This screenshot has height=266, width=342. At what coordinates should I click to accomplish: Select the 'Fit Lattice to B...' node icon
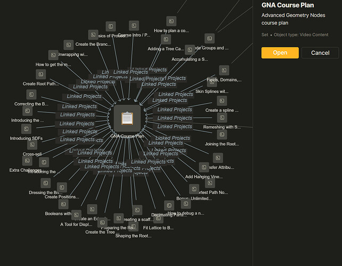click(x=158, y=218)
